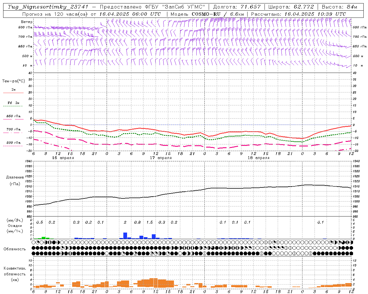
Task: Click the tallest blue precipitation bar
Action: (125, 236)
